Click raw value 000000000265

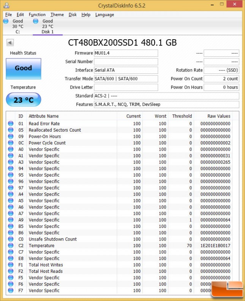(x=215, y=162)
